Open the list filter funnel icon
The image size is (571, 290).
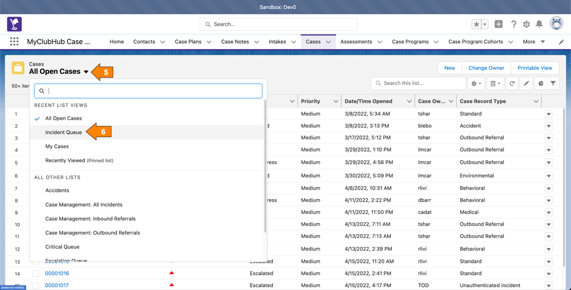[553, 84]
